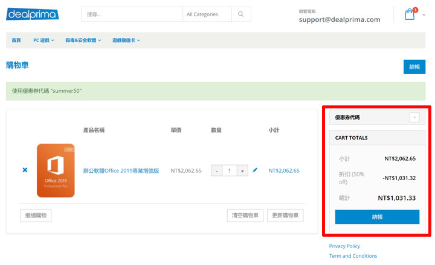Image resolution: width=435 pixels, height=265 pixels.
Task: Click the pencil edit icon beside quantity
Action: [x=255, y=170]
